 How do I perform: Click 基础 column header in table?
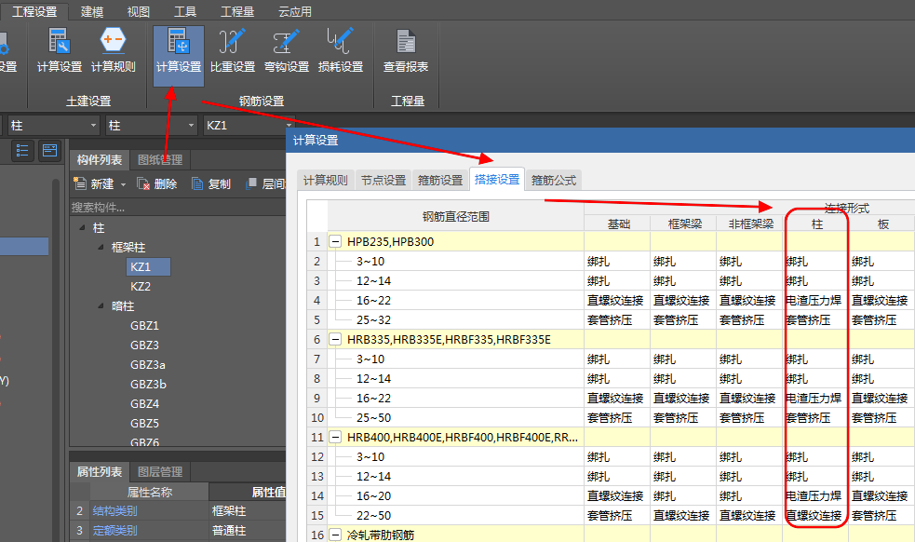pos(618,224)
